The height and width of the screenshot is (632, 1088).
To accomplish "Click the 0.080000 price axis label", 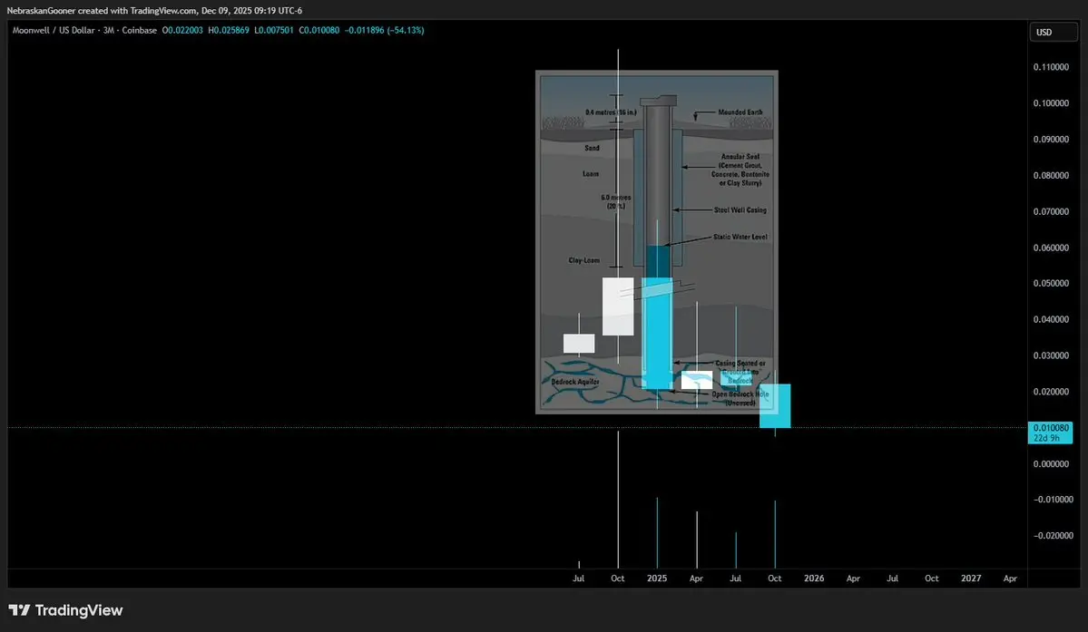I will click(x=1051, y=175).
